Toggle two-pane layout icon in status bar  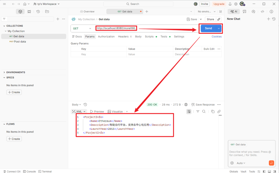[x=269, y=171]
